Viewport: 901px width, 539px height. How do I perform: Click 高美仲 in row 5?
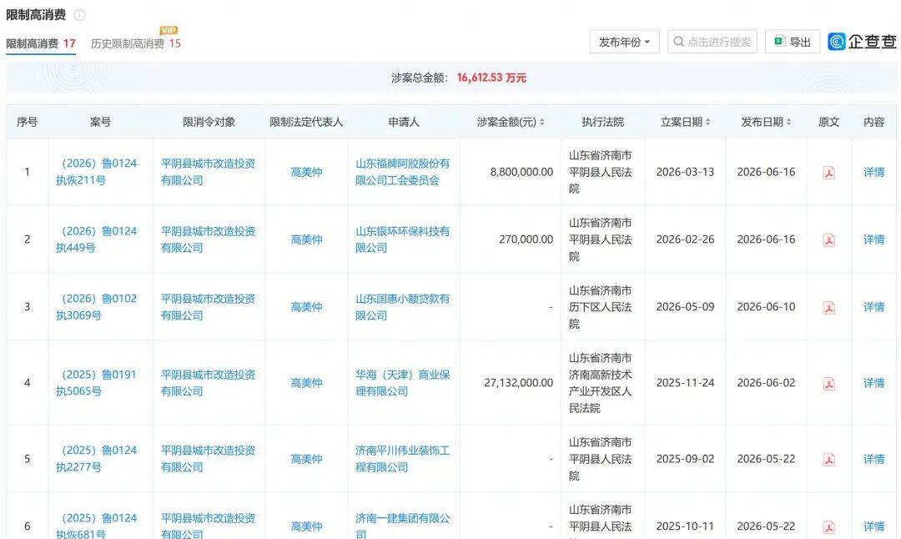click(306, 459)
